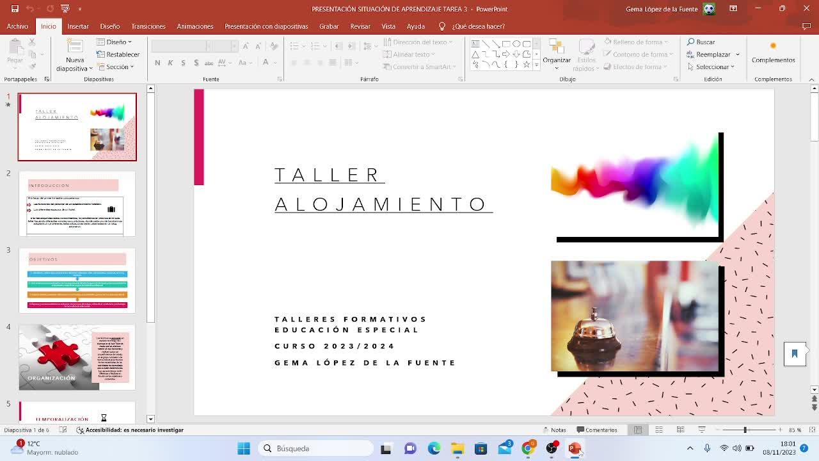Viewport: 819px width, 461px height.
Task: Select slide 3 Objetivos thumbnail
Action: (77, 280)
